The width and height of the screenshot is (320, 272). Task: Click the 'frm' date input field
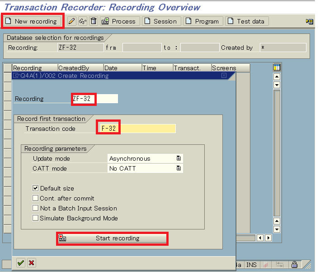coord(142,48)
